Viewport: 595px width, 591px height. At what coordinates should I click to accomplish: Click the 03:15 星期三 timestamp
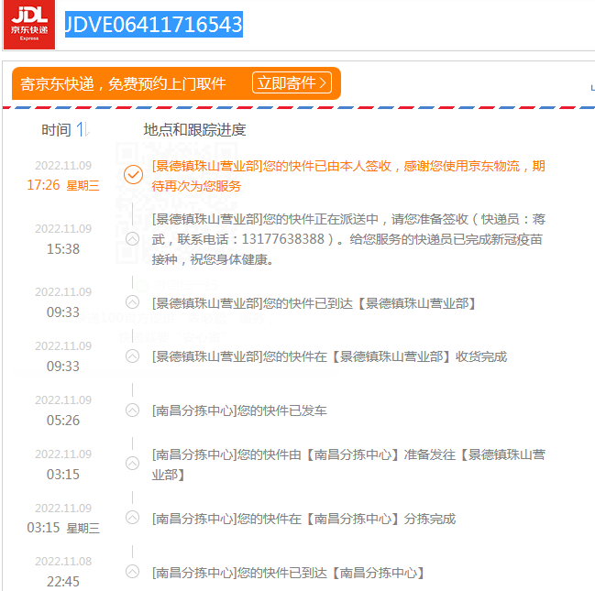63,528
